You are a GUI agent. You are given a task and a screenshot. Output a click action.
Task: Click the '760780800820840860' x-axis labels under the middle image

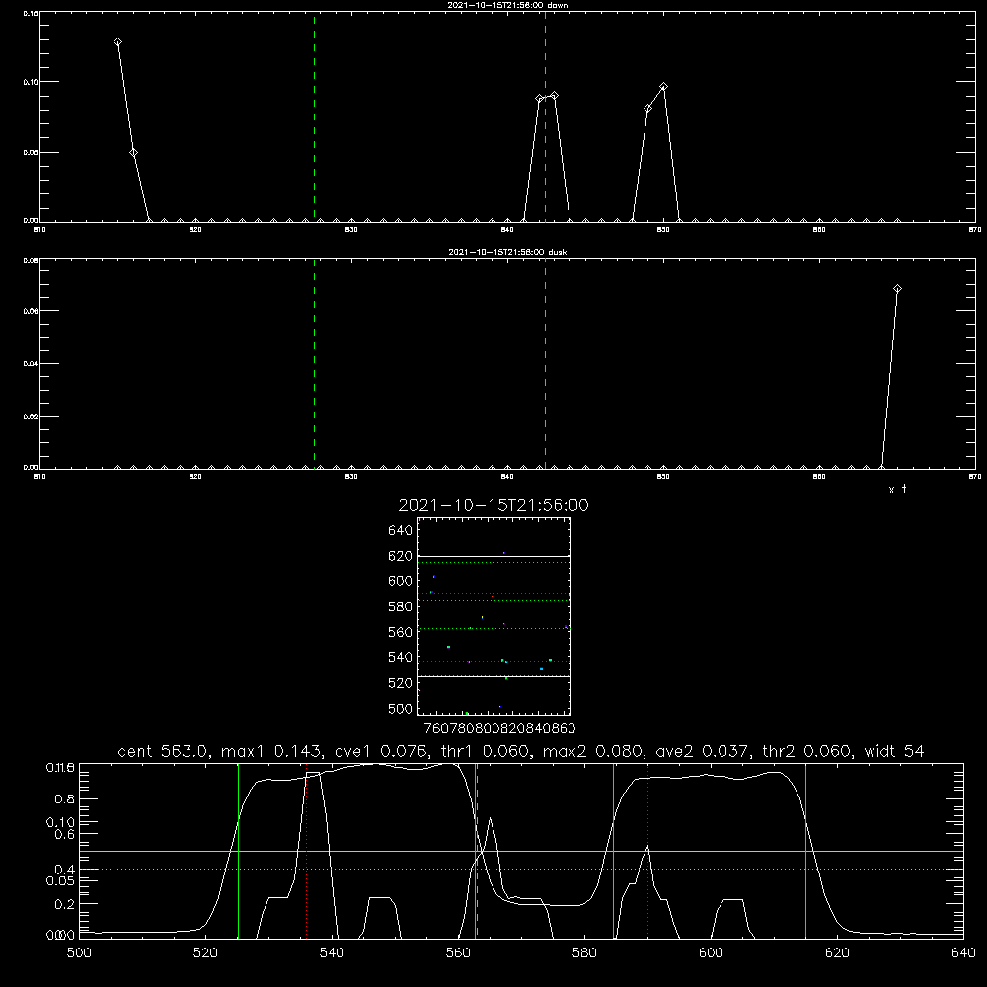point(499,728)
